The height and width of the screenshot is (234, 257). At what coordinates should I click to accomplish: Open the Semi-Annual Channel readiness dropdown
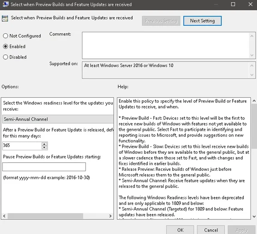tap(58, 119)
